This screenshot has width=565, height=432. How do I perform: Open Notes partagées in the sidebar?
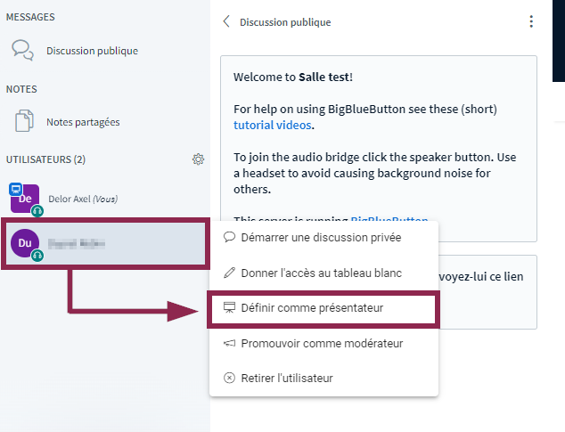(x=83, y=122)
